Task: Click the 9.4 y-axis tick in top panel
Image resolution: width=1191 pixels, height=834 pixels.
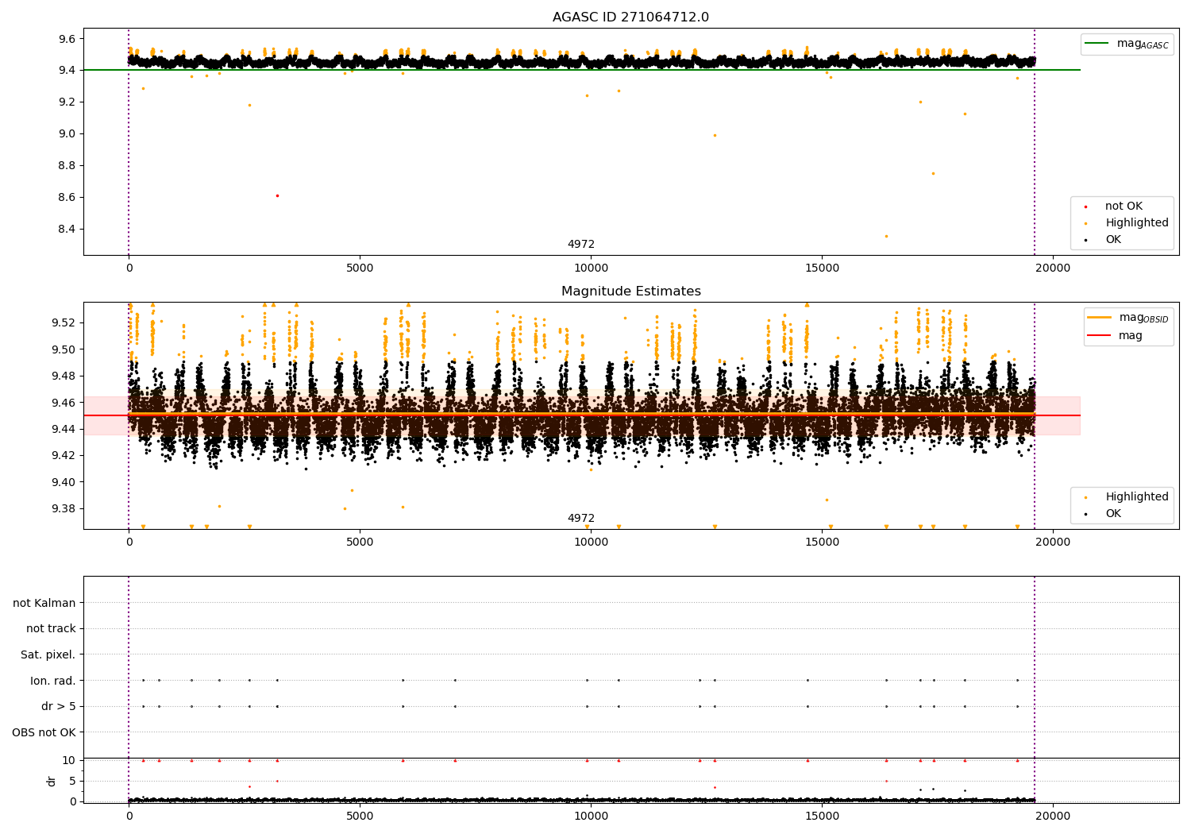Action: (x=66, y=71)
